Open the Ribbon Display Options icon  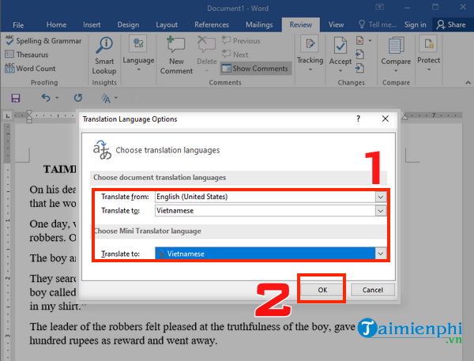click(380, 7)
